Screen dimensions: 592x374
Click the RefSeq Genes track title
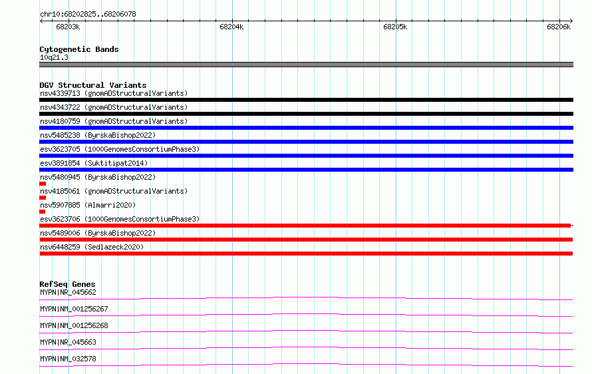coord(67,284)
